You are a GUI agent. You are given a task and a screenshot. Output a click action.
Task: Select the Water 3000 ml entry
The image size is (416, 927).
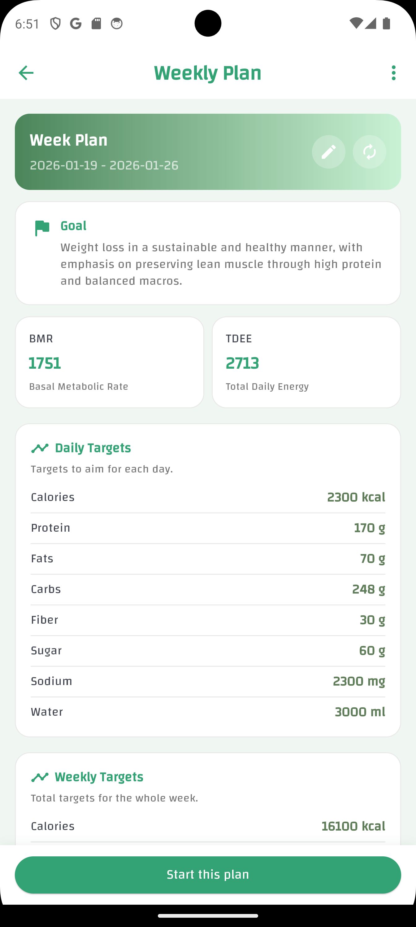(x=208, y=711)
